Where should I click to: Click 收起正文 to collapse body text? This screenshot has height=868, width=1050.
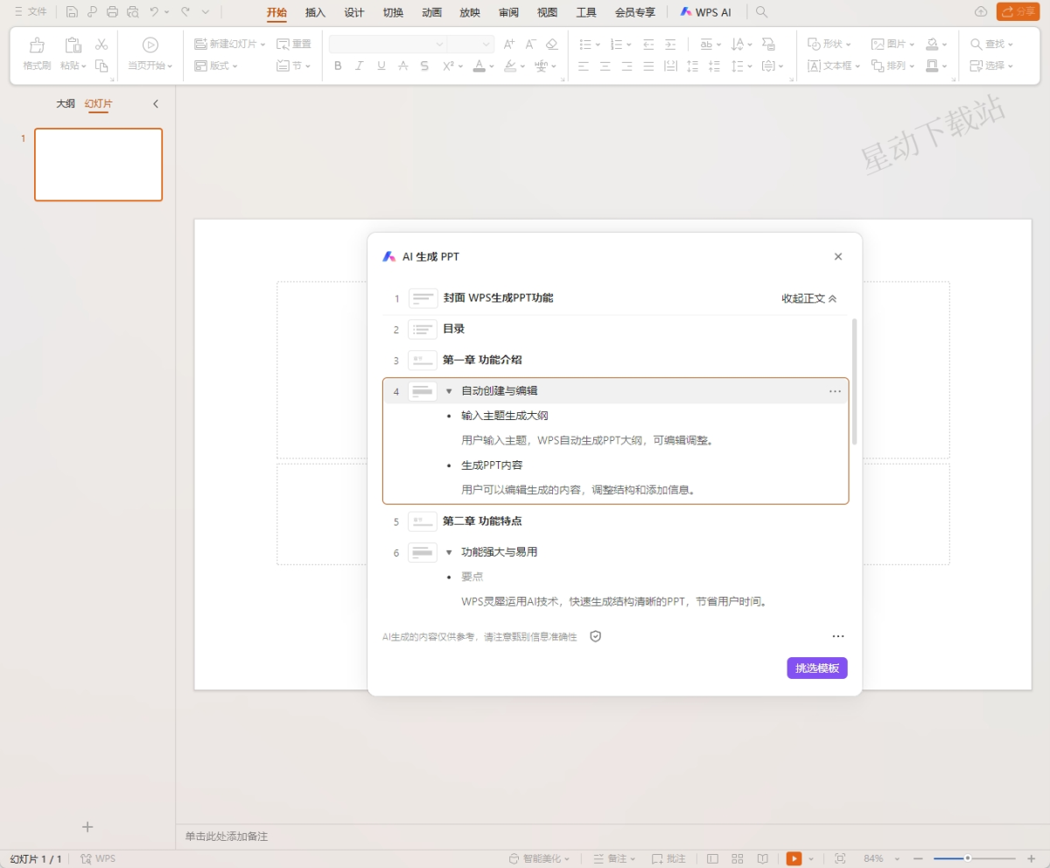[809, 298]
